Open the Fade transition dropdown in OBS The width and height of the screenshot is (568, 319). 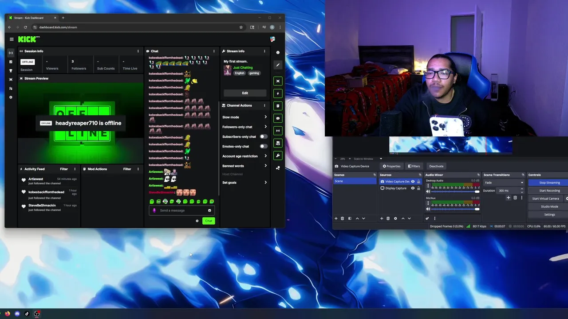click(504, 183)
